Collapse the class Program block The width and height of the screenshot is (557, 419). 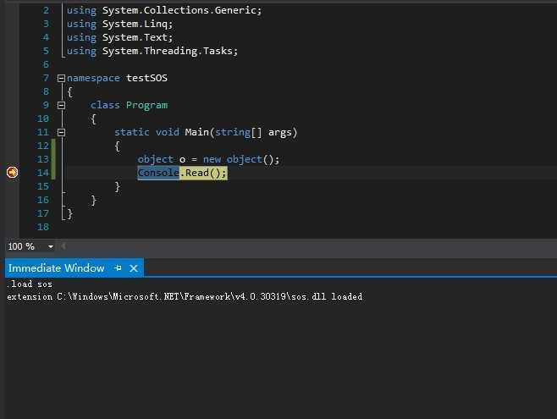click(61, 105)
